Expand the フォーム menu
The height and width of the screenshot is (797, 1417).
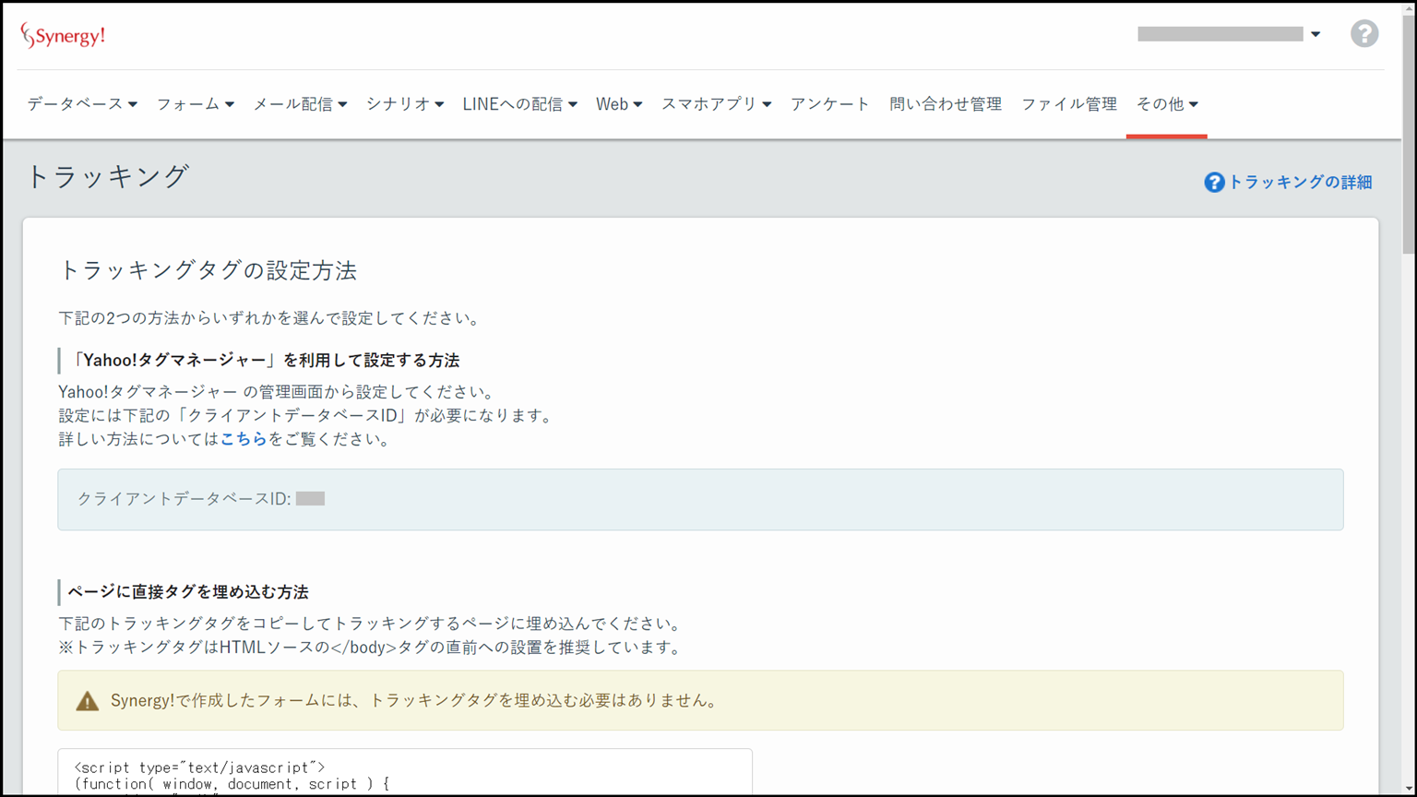point(195,104)
